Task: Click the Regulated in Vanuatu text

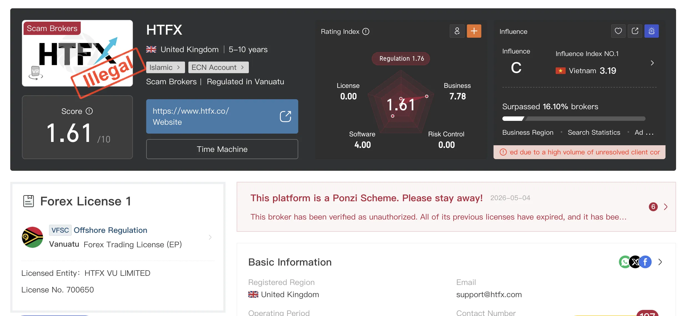Action: click(246, 82)
